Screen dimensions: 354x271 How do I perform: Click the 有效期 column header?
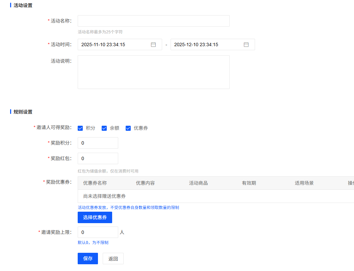coord(249,183)
